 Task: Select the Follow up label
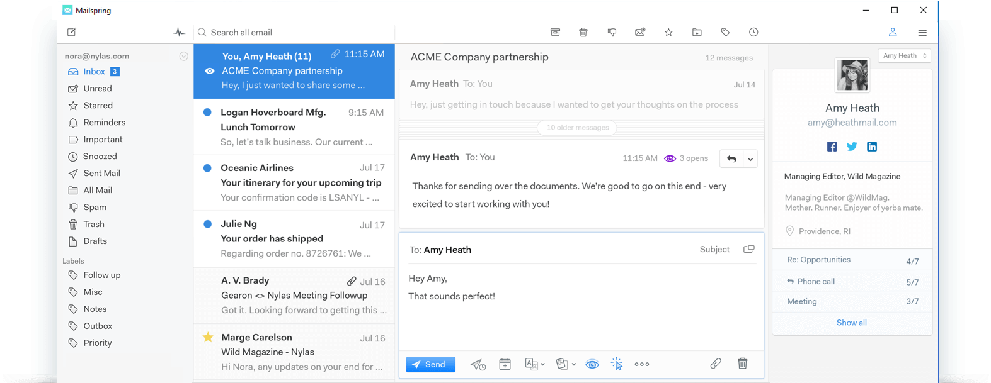[101, 275]
